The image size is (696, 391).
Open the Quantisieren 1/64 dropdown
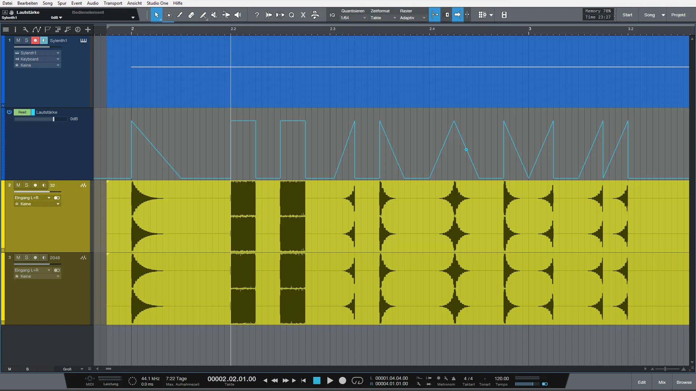tap(353, 18)
